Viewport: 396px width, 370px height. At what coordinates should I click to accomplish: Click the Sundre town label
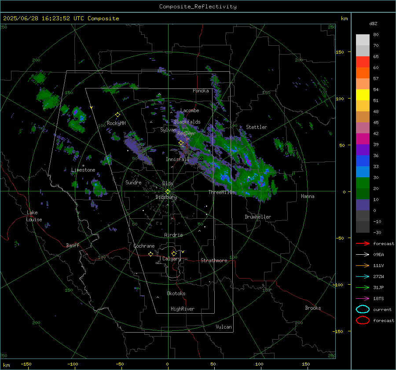point(133,182)
